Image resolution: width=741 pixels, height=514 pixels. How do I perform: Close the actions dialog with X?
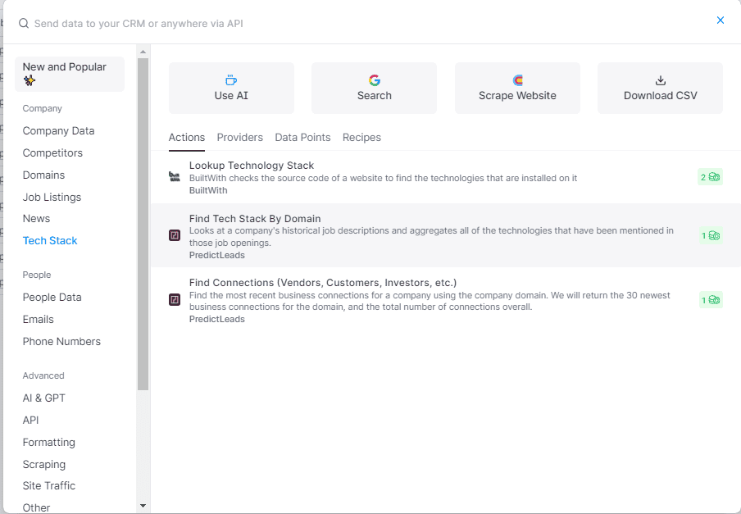[x=721, y=20]
